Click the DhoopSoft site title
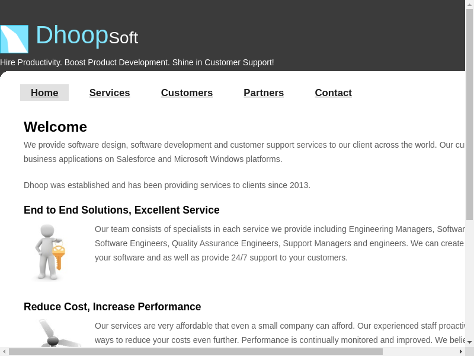 pyautogui.click(x=87, y=36)
